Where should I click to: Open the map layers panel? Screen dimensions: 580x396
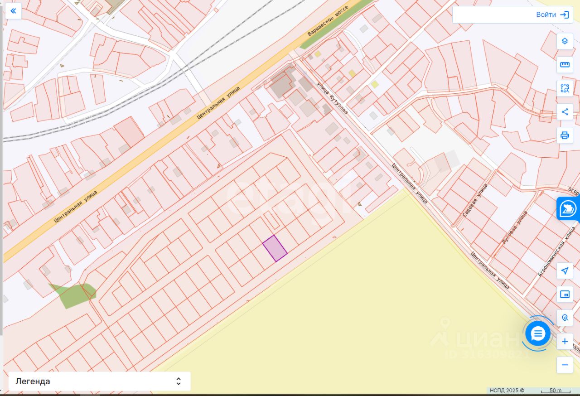point(565,41)
